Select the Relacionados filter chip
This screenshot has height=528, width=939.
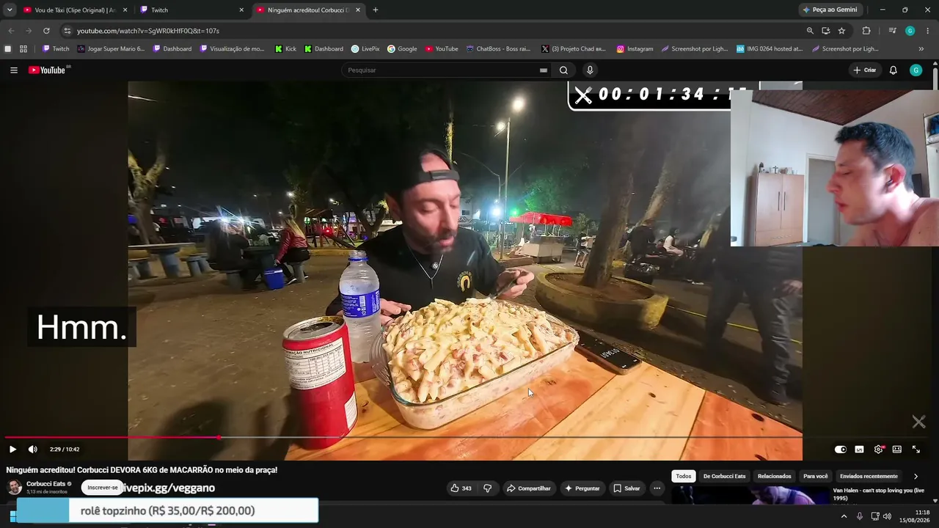pyautogui.click(x=775, y=477)
